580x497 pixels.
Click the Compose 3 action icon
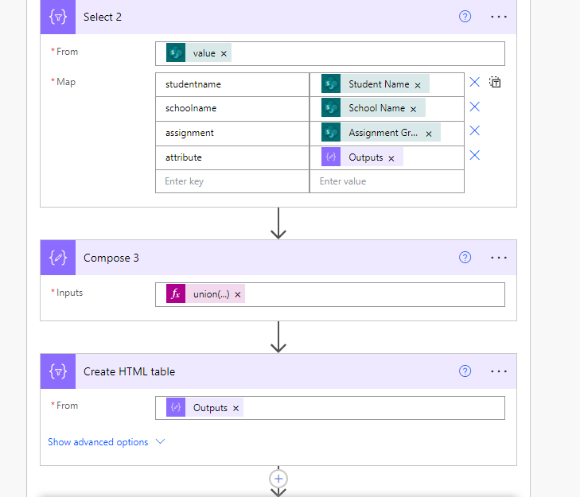[x=58, y=258]
